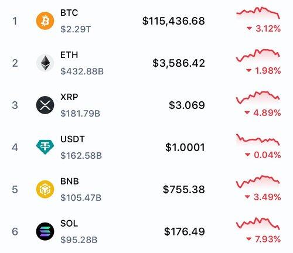The image size is (293, 253).
Task: View Ethereum price $3,586.42
Action: tap(179, 63)
